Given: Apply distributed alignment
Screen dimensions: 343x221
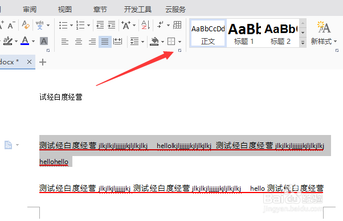Looking at the screenshot, I should click(118, 42).
